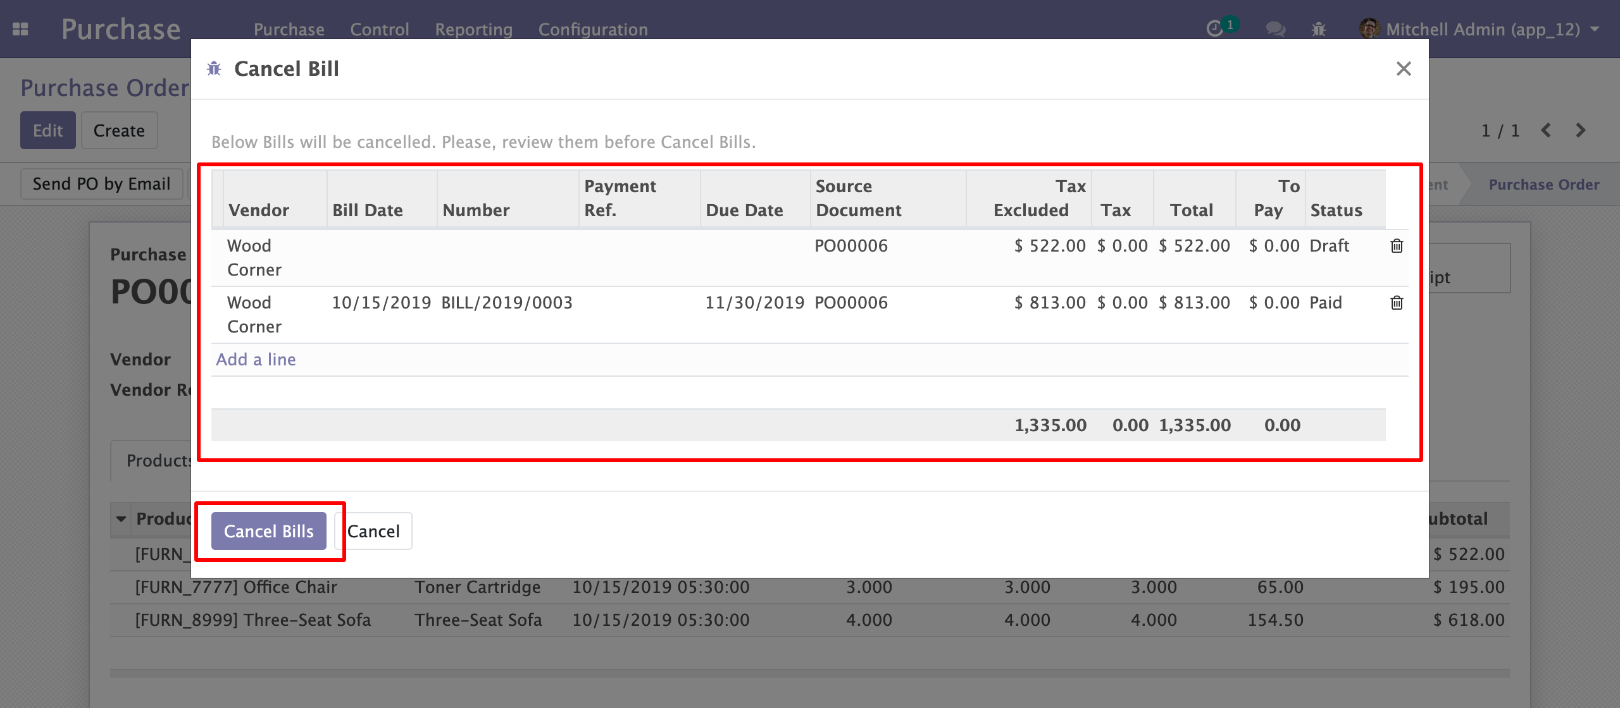The width and height of the screenshot is (1620, 708).
Task: Sort the list by Bill Date column header
Action: point(368,210)
